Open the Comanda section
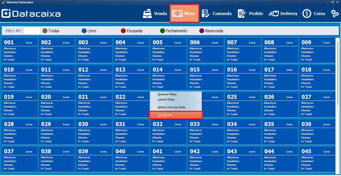Screen dimensions: 341x176 coord(217,13)
